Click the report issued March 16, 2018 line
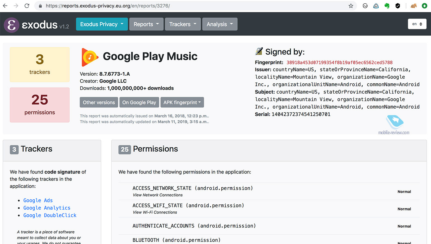The height and width of the screenshot is (244, 431). (144, 116)
